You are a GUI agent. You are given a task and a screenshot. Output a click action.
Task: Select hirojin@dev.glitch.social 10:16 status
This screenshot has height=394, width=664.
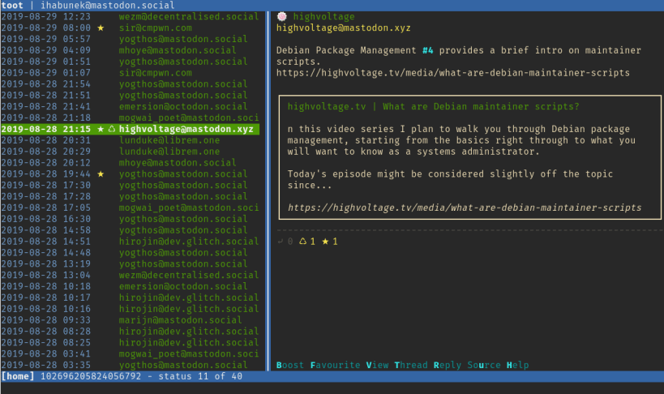(130, 309)
